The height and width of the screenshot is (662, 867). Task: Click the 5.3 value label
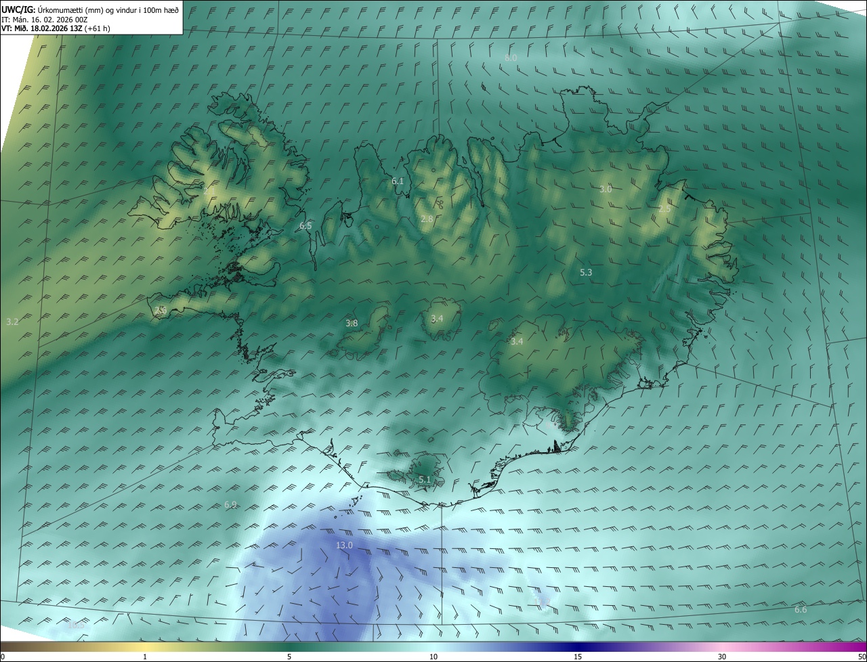[586, 272]
